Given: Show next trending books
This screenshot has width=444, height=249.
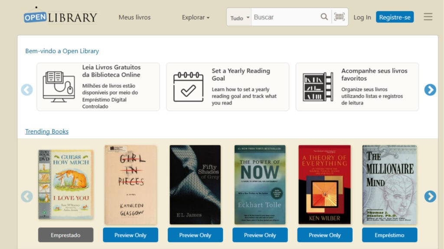Looking at the screenshot, I should point(430,197).
